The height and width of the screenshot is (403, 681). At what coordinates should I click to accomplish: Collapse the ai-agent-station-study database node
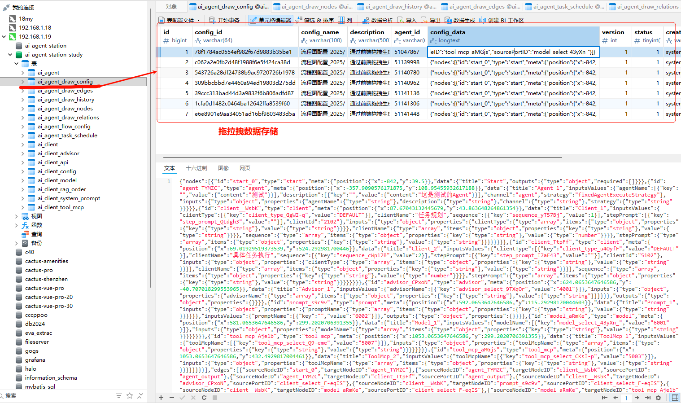[x=10, y=55]
